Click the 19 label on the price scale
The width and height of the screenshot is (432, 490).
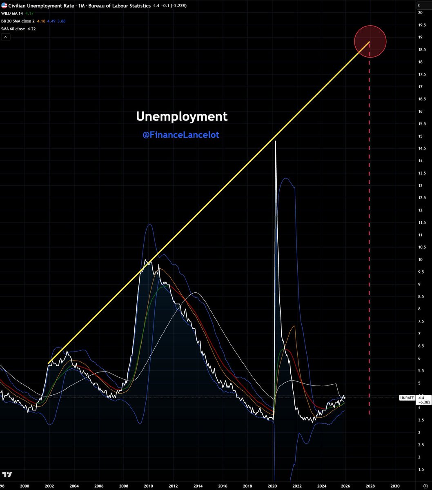420,37
